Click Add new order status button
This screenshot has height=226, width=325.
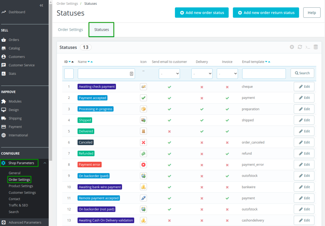pos(202,13)
